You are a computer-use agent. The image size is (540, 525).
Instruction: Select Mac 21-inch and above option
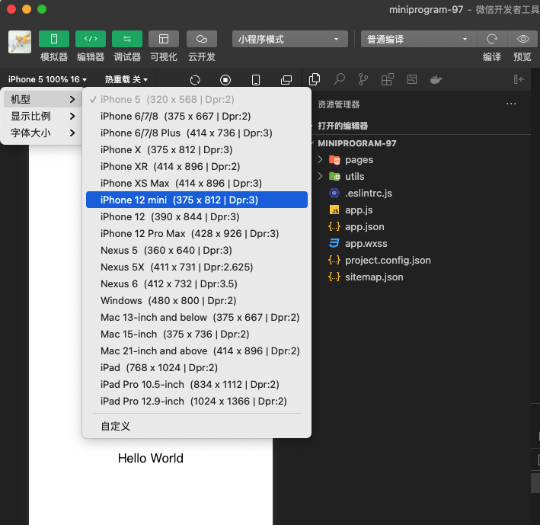tap(197, 351)
